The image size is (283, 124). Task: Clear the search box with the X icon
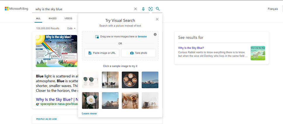[135, 9]
